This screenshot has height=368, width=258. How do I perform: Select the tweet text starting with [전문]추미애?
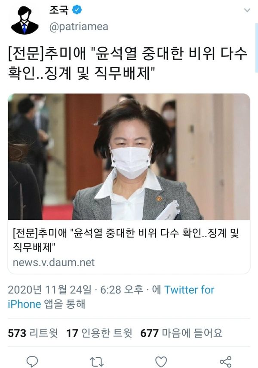point(128,64)
